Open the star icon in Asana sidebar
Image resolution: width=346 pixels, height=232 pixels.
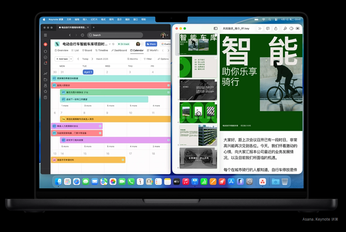46,91
